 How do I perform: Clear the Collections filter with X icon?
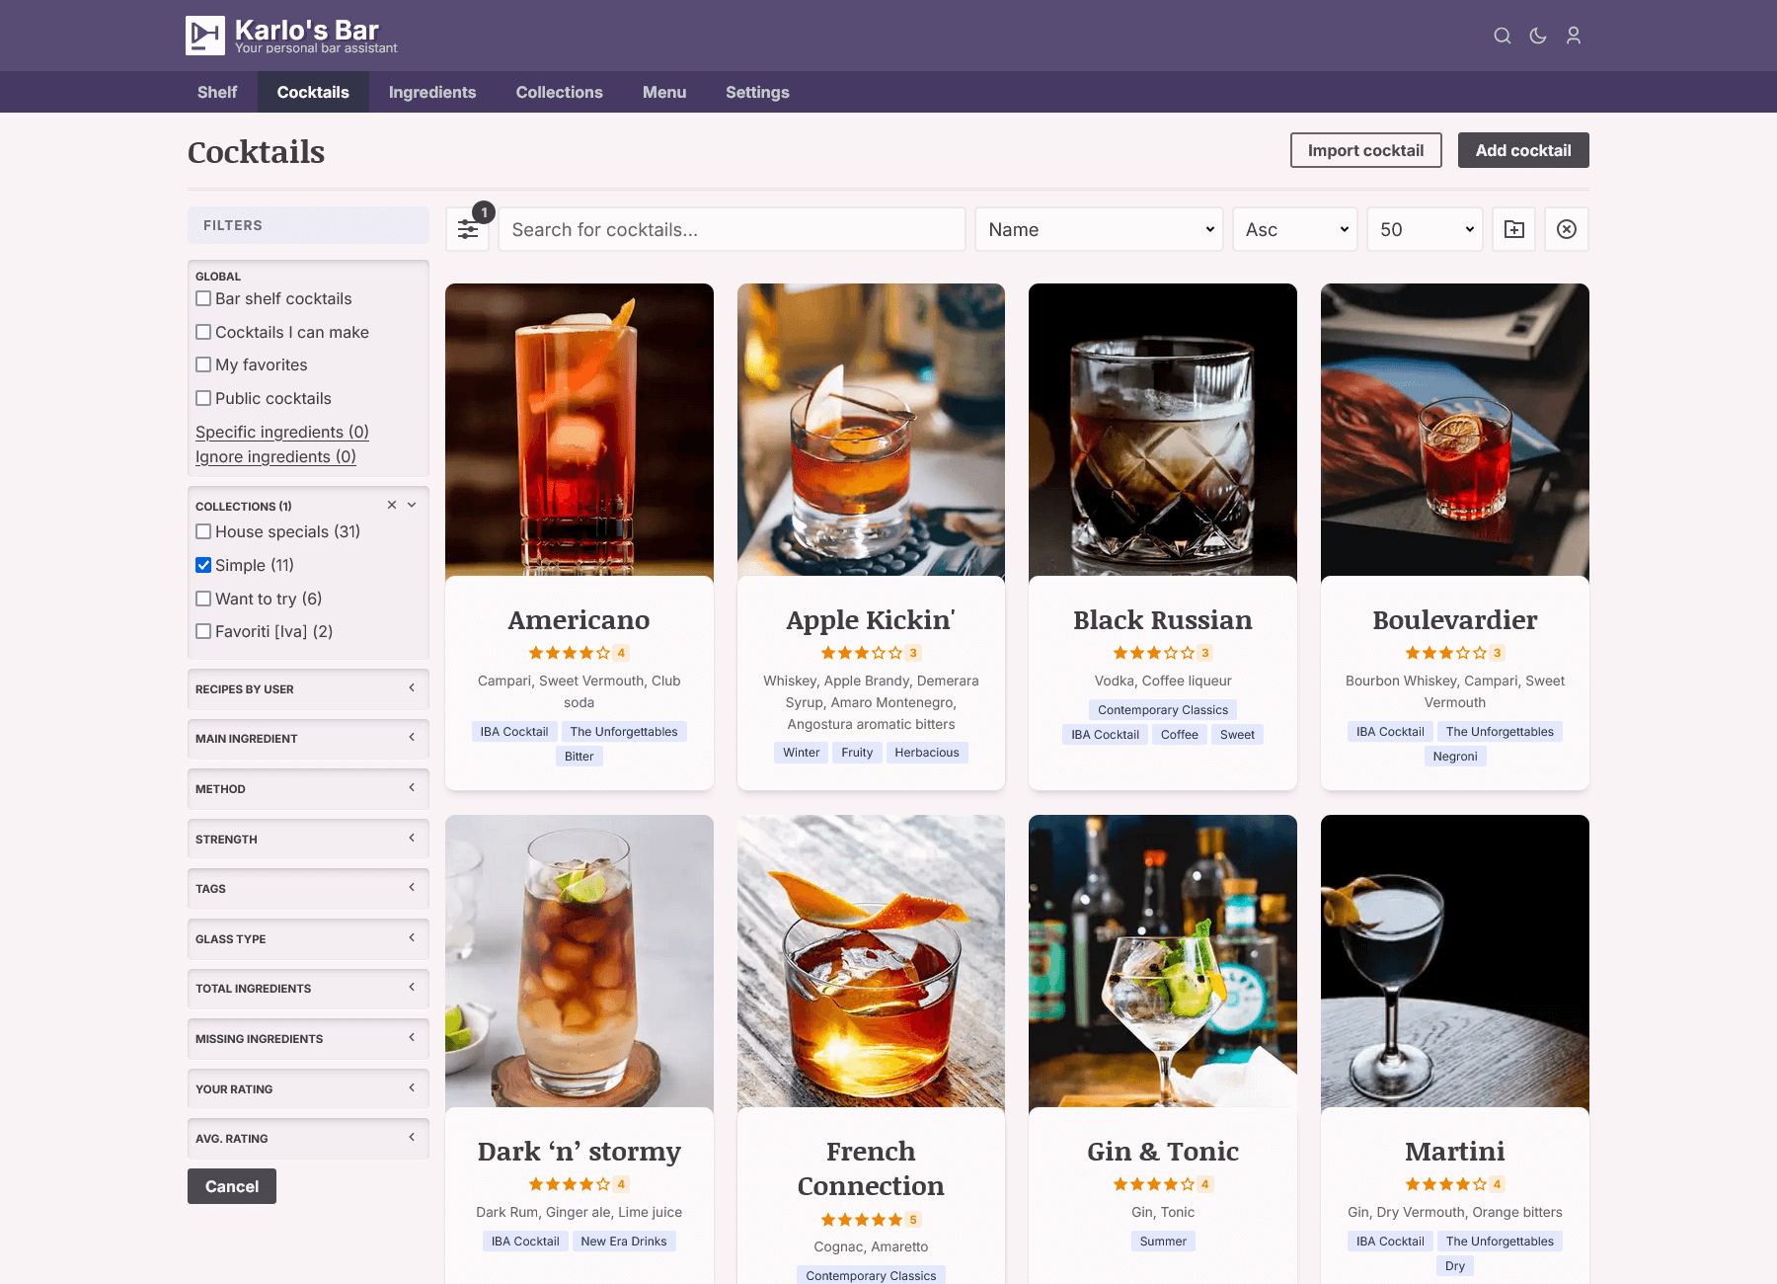click(392, 505)
